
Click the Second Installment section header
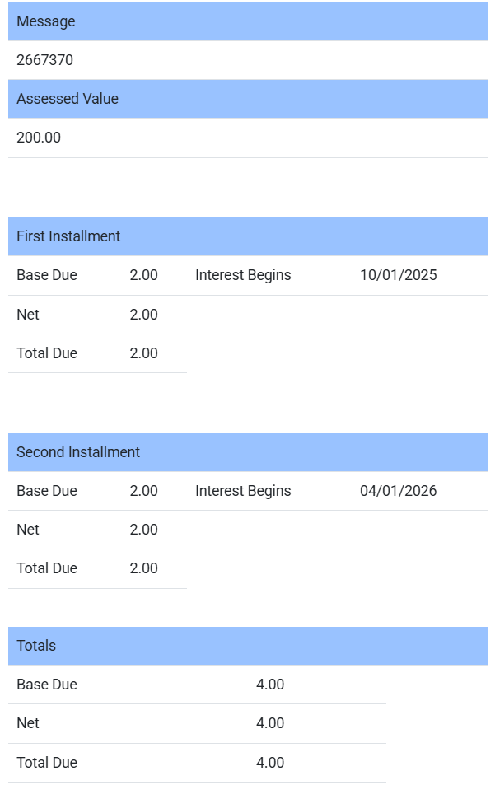(x=78, y=452)
